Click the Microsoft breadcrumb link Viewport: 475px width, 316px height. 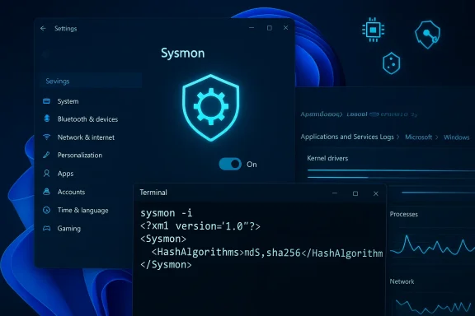pyautogui.click(x=418, y=137)
